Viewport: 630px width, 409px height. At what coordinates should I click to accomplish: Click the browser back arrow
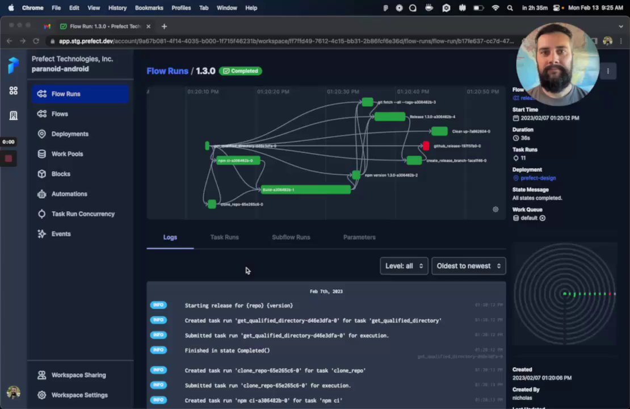click(x=9, y=41)
